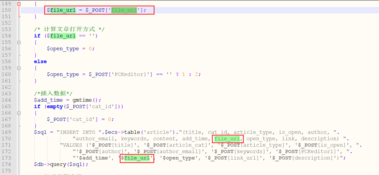This screenshot has height=175, width=379.
Task: Click the comment '/* 计算文章打开方式 */'
Action: (69, 29)
